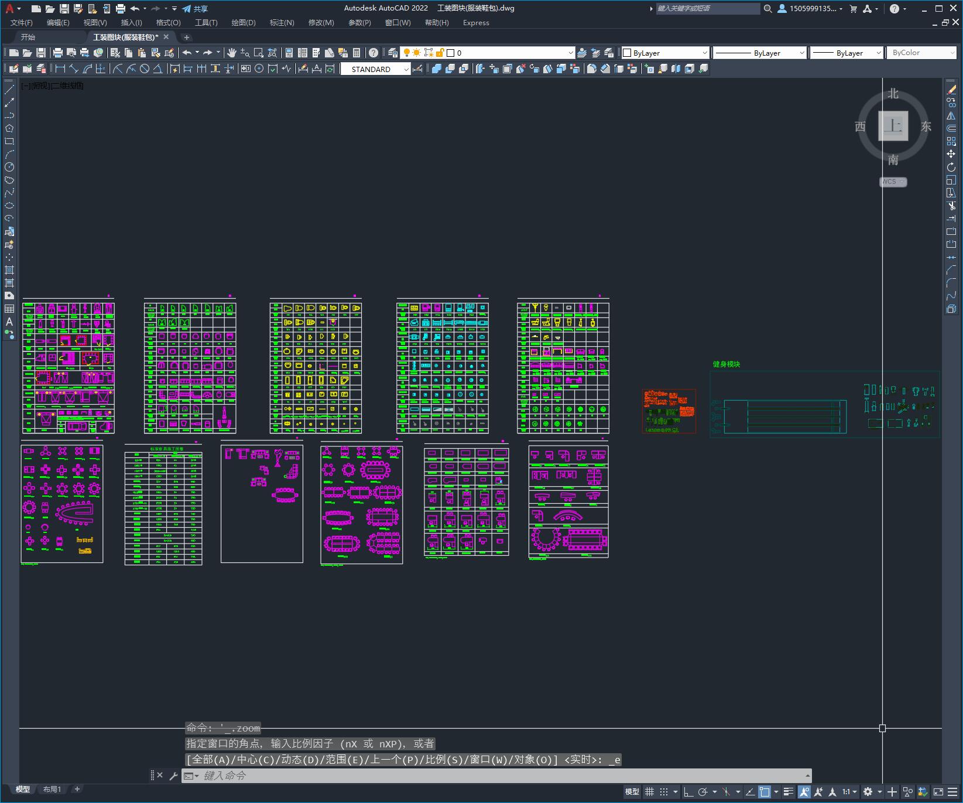Expand the ByLayer linetype dropdown
The height and width of the screenshot is (803, 963).
point(760,53)
